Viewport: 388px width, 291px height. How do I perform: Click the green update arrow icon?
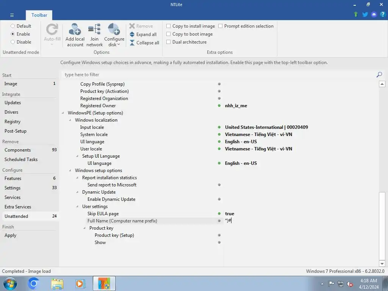coord(356,14)
